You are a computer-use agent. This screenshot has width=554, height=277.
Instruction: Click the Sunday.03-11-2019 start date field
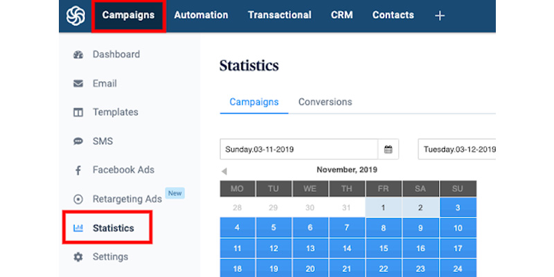(298, 149)
